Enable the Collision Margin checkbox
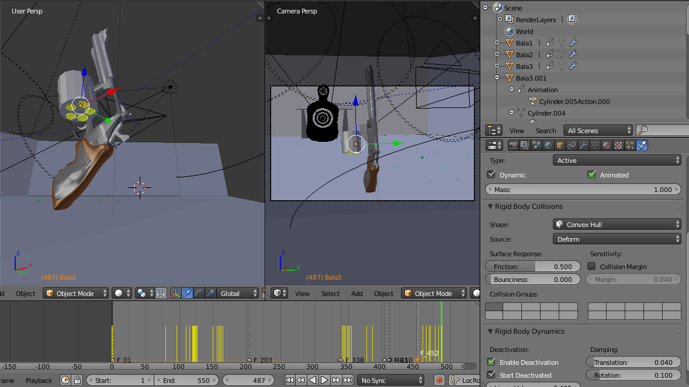This screenshot has width=689, height=387. pos(591,266)
